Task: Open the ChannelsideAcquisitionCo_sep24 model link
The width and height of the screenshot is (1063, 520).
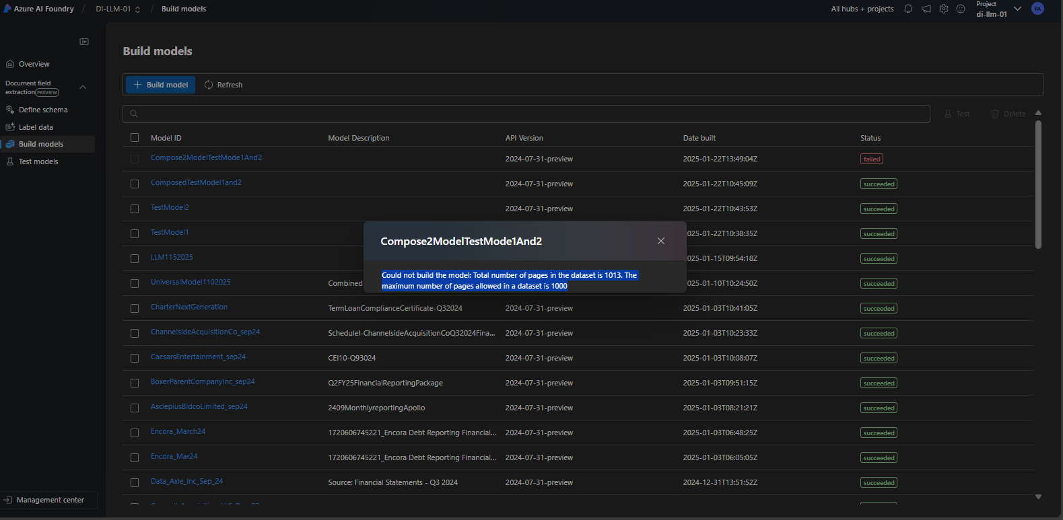Action: pos(205,332)
